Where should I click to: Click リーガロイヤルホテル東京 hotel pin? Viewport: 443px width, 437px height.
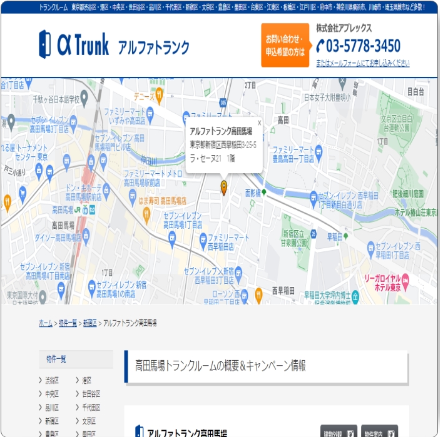405,281
